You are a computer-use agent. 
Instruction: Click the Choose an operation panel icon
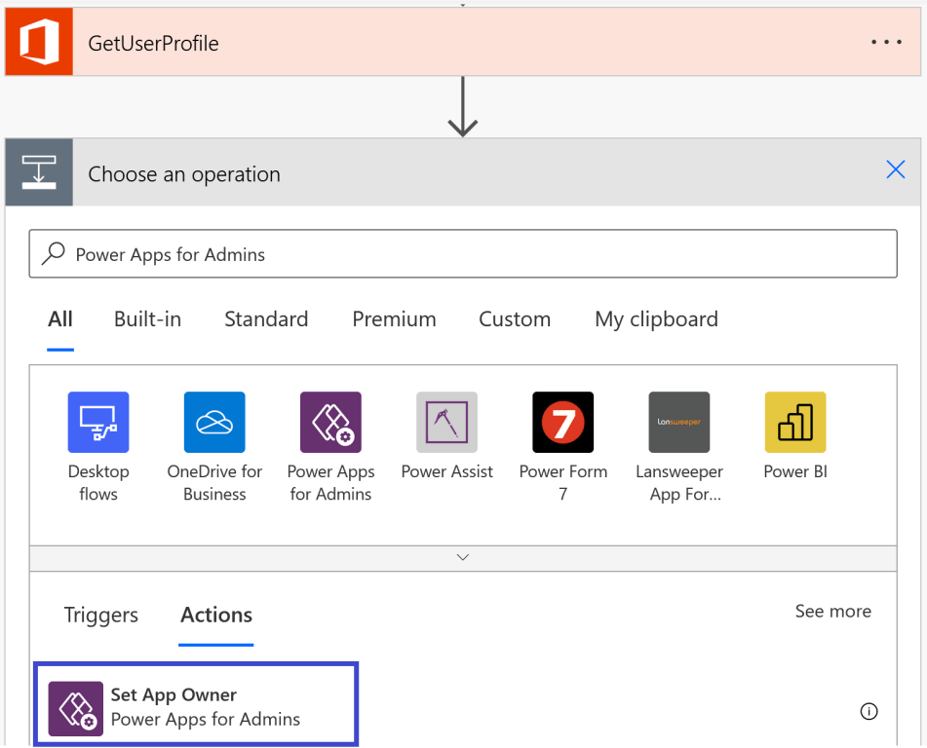tap(39, 172)
